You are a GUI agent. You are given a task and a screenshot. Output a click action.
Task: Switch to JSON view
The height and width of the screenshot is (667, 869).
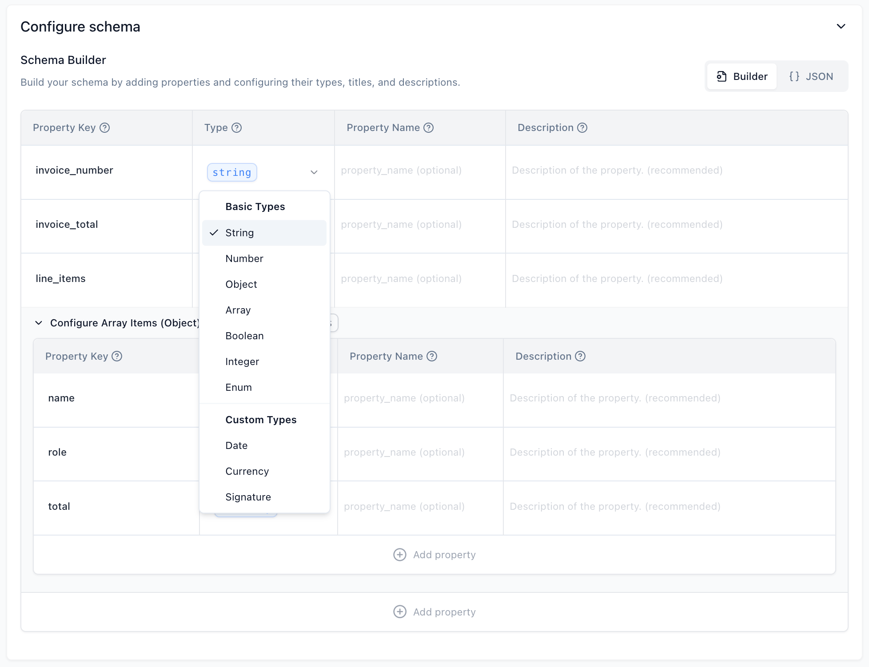[811, 76]
